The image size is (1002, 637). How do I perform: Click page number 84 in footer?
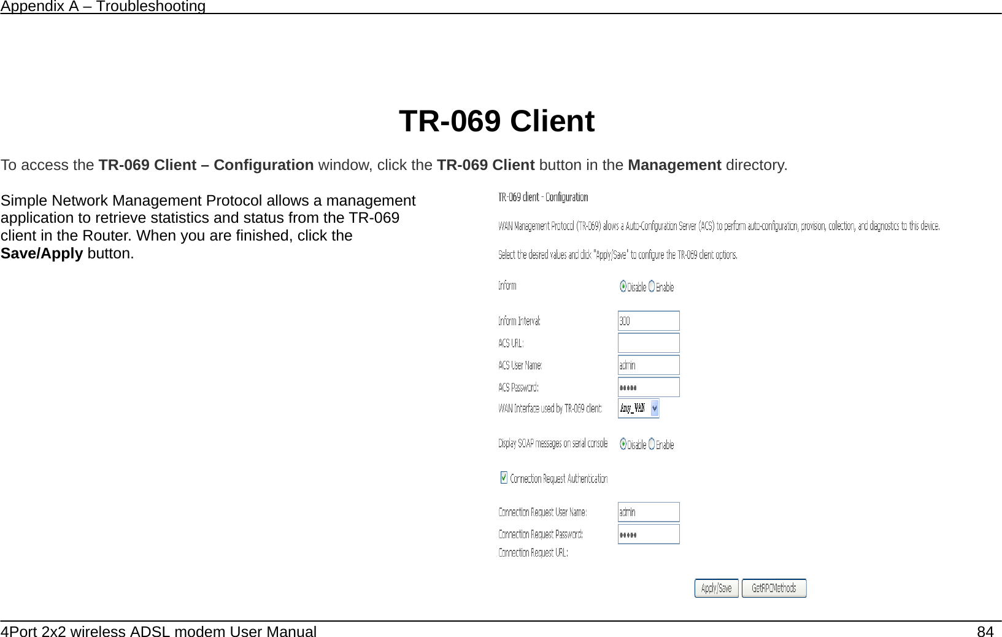pyautogui.click(x=985, y=631)
